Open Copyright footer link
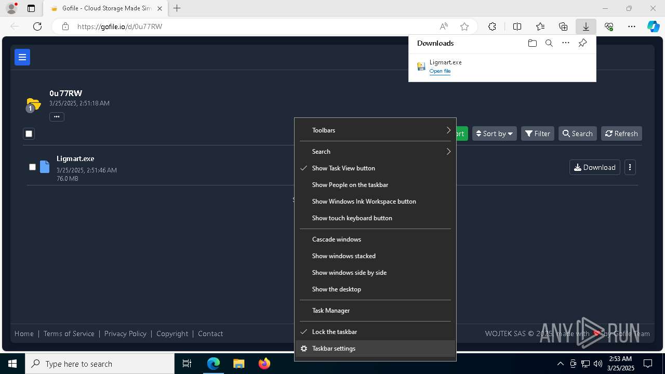 pyautogui.click(x=172, y=333)
